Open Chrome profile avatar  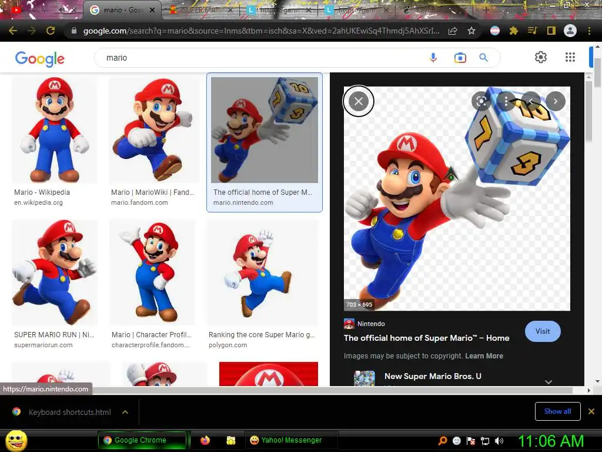pyautogui.click(x=570, y=31)
